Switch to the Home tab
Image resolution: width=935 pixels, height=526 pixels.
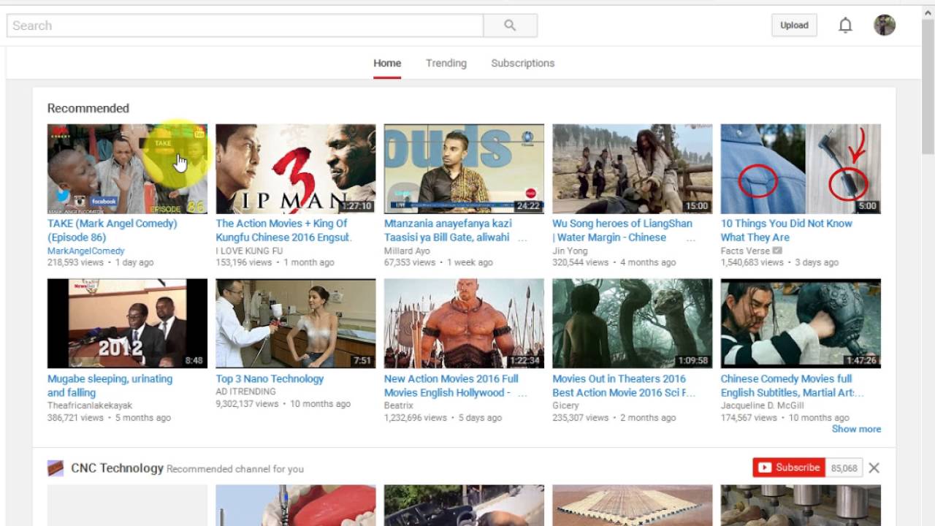(x=387, y=64)
